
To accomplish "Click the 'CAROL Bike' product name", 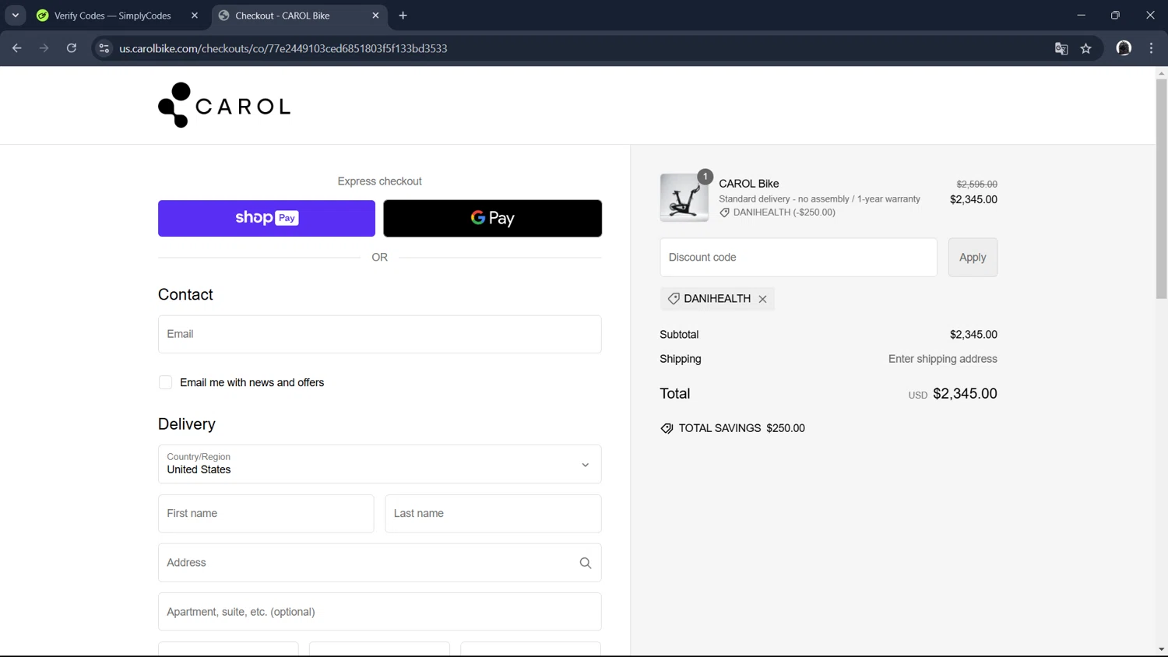I will [749, 184].
